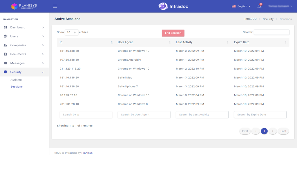This screenshot has width=297, height=170.
Task: Click the hamburger menu icon
Action: coord(55,6)
